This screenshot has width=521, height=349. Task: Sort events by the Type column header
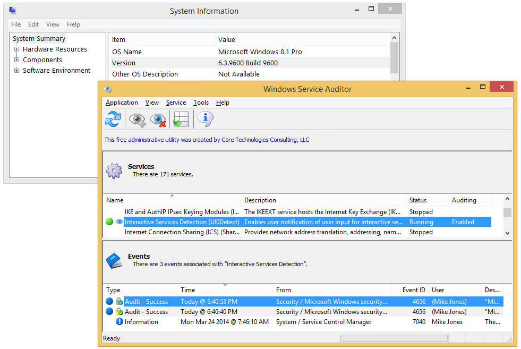point(140,290)
